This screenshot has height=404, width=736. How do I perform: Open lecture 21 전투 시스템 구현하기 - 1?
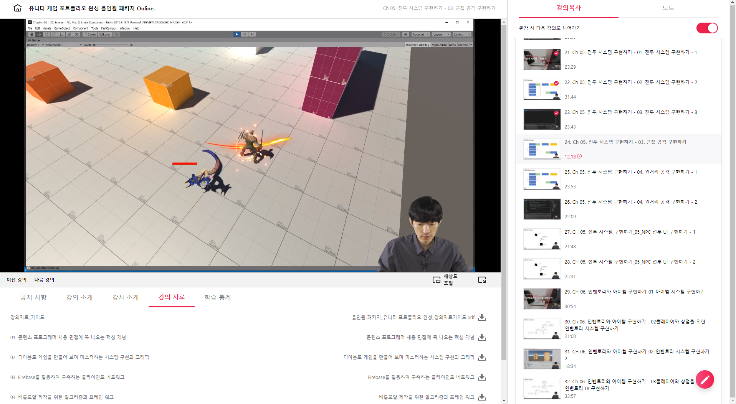pos(618,59)
